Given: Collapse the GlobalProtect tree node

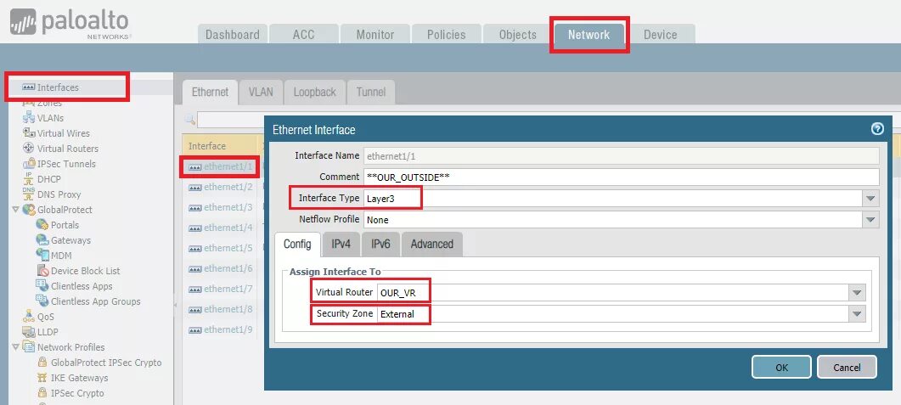Looking at the screenshot, I should (15, 210).
